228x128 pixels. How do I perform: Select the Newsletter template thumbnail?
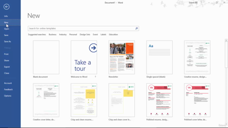(122, 57)
